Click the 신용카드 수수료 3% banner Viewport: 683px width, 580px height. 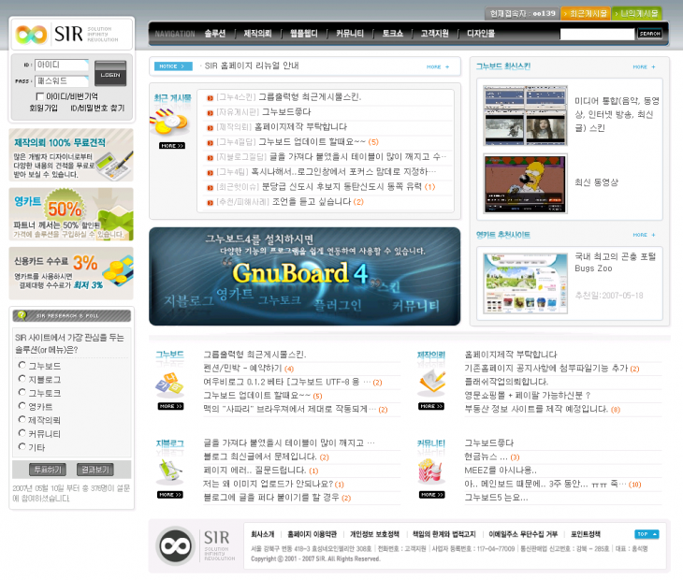[x=71, y=273]
